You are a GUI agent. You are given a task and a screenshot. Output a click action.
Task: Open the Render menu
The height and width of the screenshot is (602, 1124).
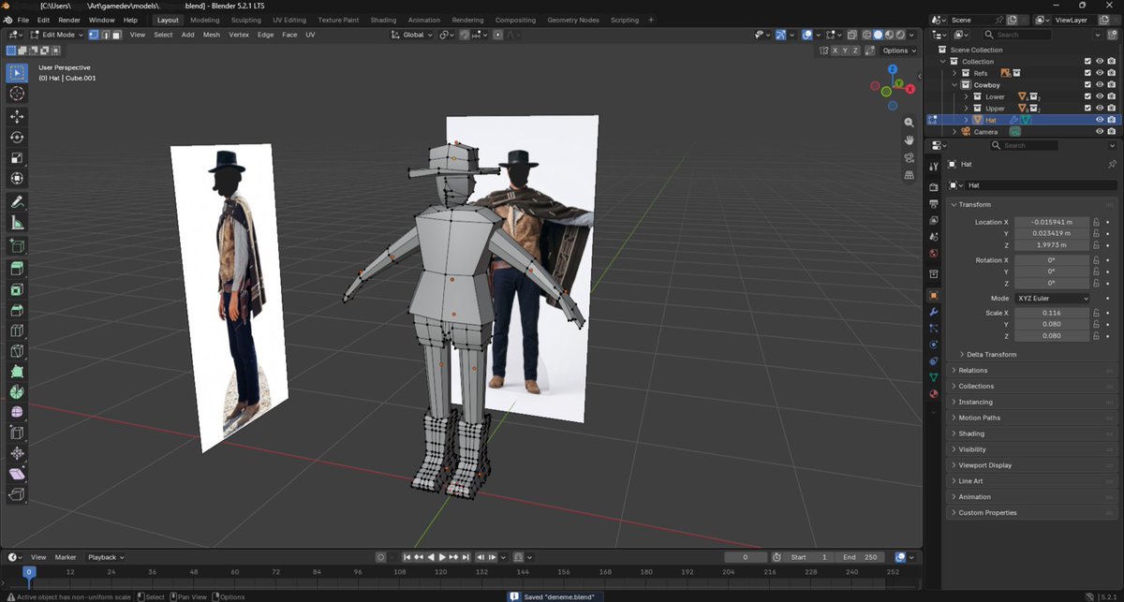(x=69, y=20)
